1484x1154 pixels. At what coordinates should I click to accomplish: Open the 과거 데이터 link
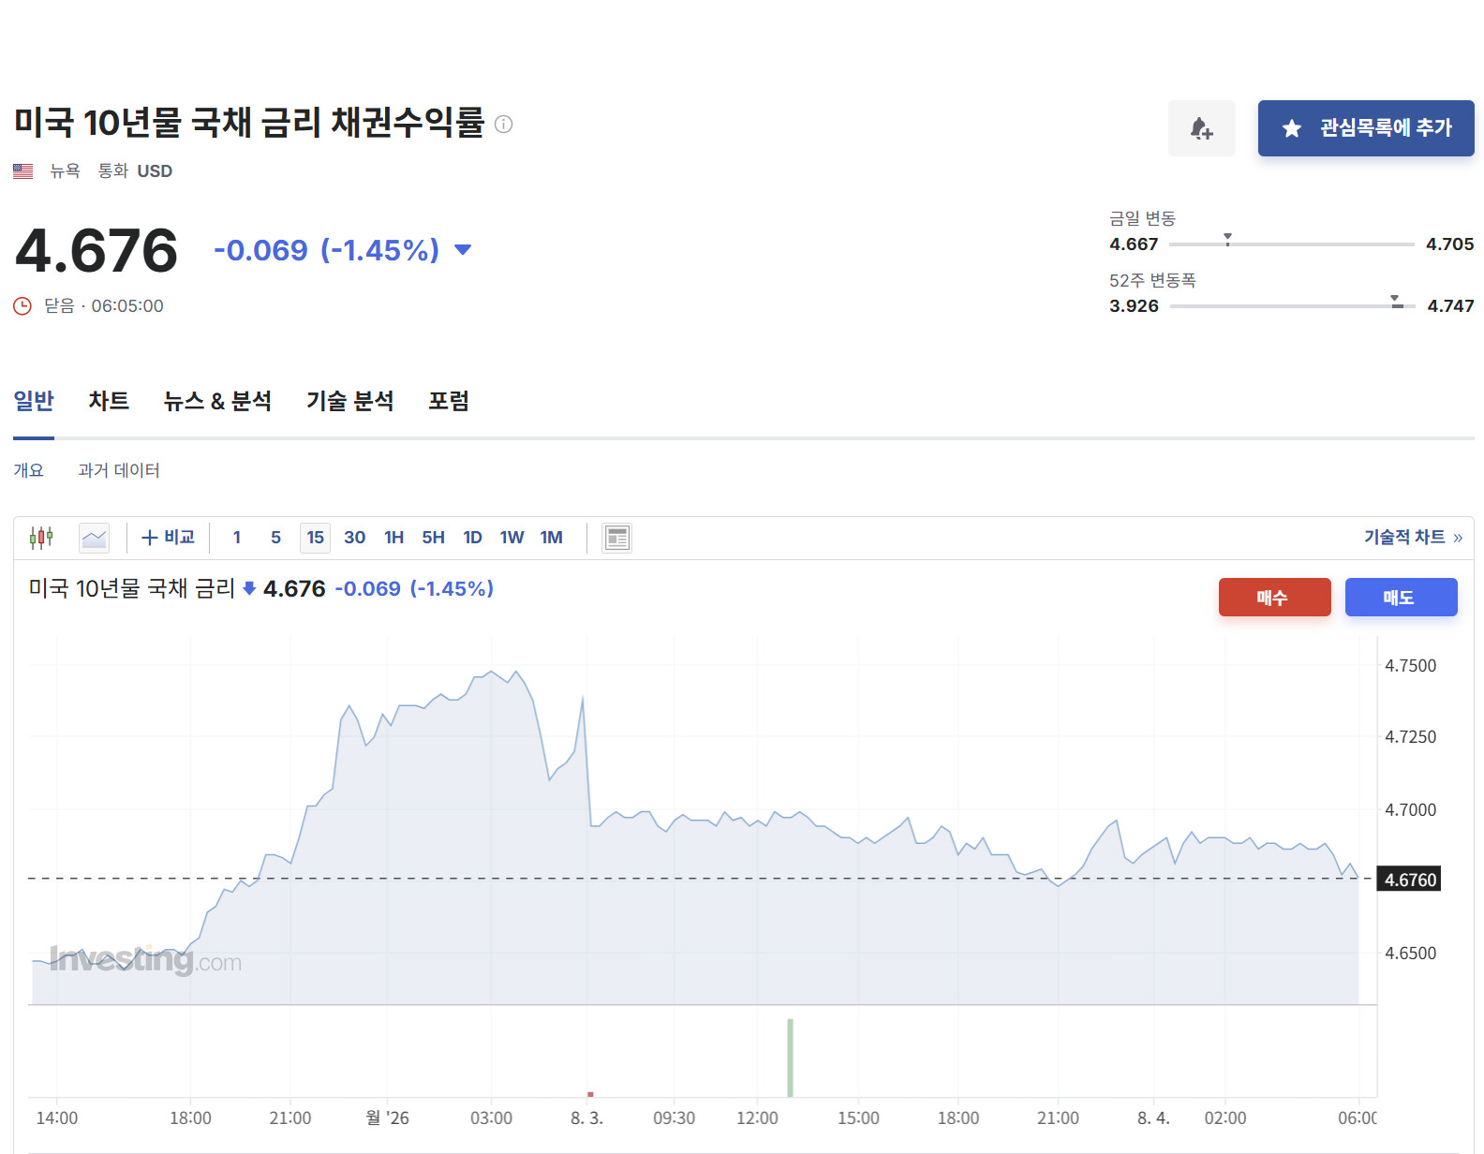tap(119, 470)
